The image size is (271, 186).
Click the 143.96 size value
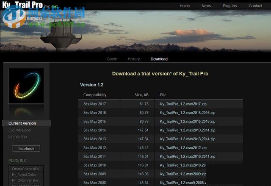[x=143, y=174]
